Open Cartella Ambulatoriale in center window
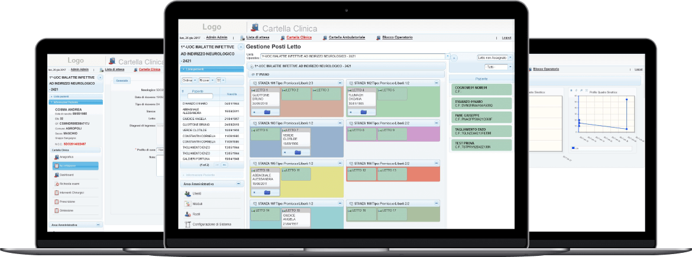Viewport: 692px width, 257px height. pos(347,37)
